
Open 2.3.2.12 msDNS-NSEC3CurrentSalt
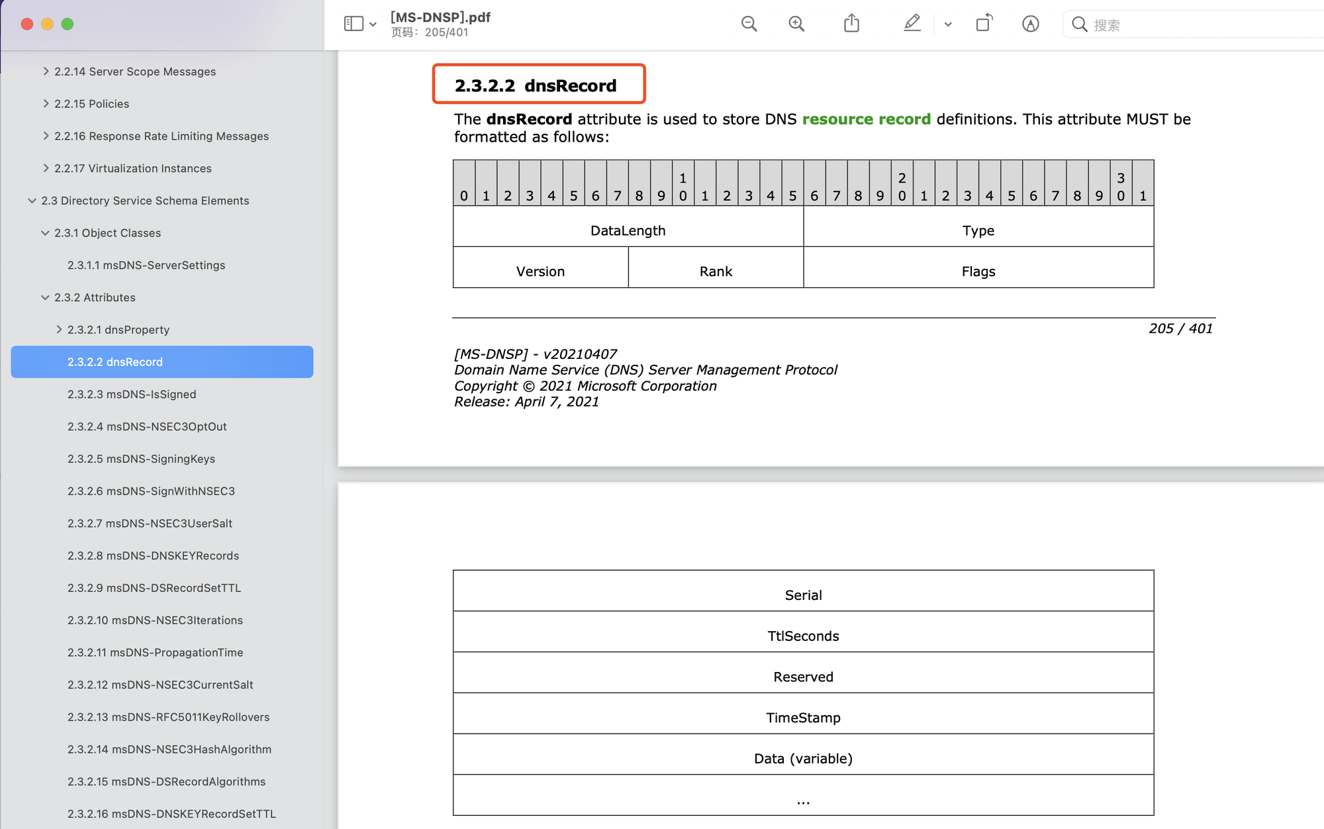[160, 685]
